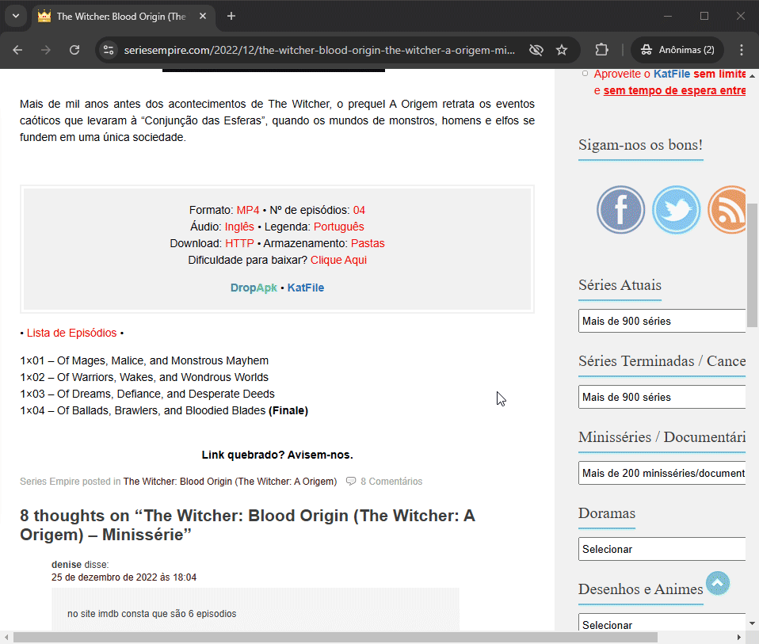Open Desenhos e Animes Selecionar dropdown

[662, 623]
